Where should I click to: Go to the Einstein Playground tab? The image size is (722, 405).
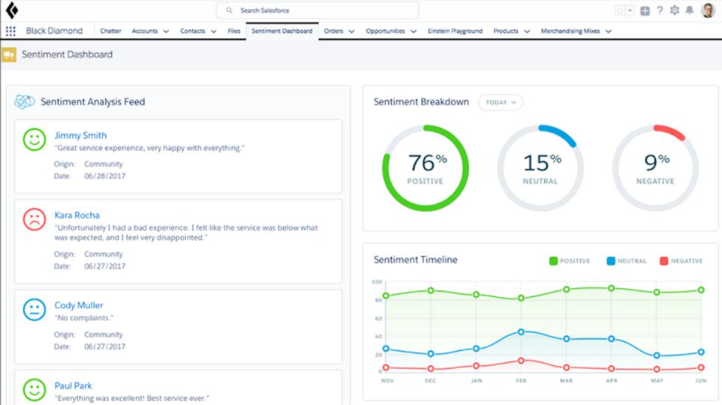click(455, 31)
